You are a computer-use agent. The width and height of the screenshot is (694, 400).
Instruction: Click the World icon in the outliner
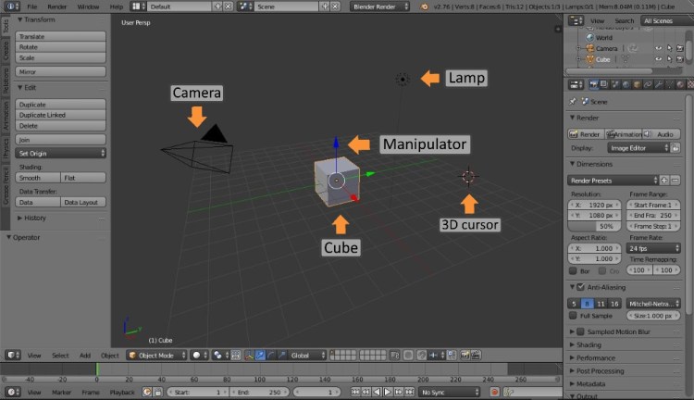click(589, 38)
